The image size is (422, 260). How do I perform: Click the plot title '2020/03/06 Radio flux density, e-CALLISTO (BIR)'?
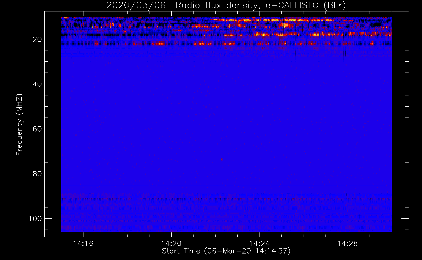click(x=226, y=5)
